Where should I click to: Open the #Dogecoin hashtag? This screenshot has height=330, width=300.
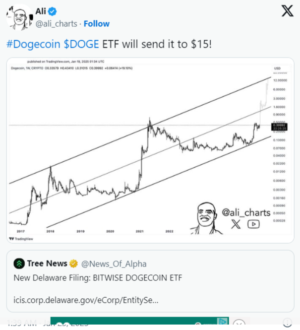click(34, 44)
